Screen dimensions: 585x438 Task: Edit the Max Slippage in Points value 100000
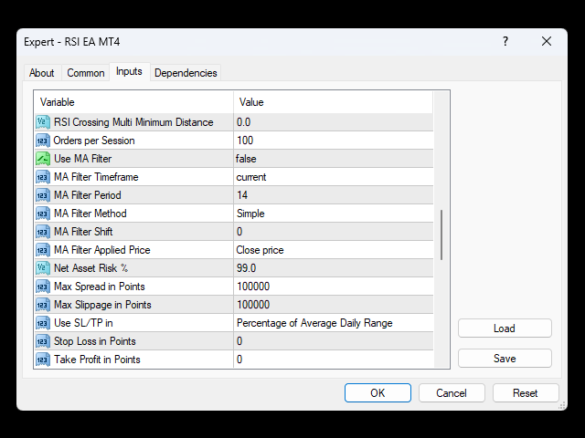[333, 305]
